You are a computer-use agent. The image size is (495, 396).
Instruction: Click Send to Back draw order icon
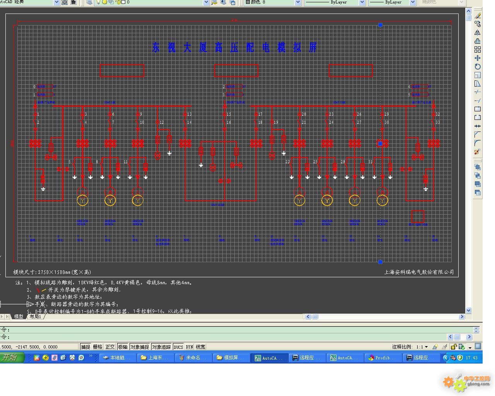coord(478,176)
